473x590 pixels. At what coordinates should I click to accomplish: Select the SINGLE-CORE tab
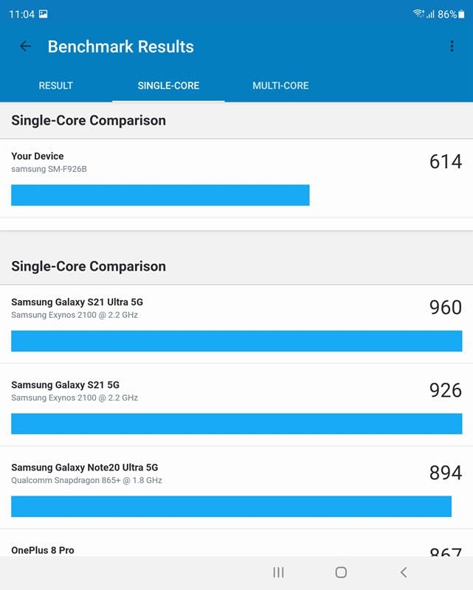click(168, 86)
